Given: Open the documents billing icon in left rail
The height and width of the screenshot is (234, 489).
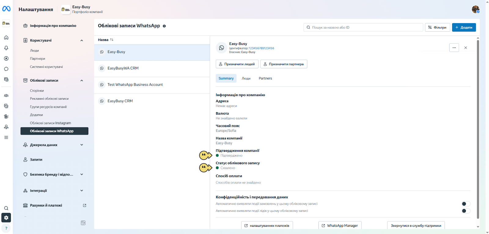Looking at the screenshot, I should pyautogui.click(x=6, y=106).
